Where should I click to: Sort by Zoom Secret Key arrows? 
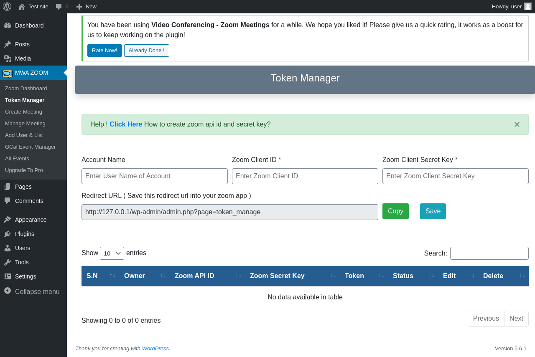333,275
